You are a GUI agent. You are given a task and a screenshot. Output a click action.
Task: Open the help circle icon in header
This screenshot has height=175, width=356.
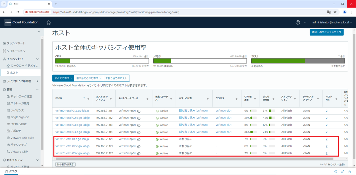[298, 22]
